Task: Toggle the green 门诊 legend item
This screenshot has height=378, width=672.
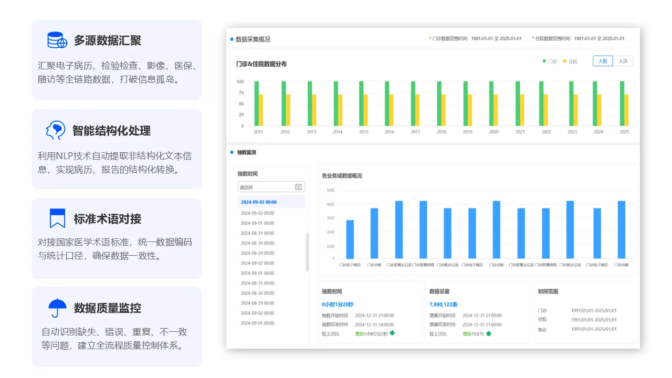Action: tap(550, 61)
